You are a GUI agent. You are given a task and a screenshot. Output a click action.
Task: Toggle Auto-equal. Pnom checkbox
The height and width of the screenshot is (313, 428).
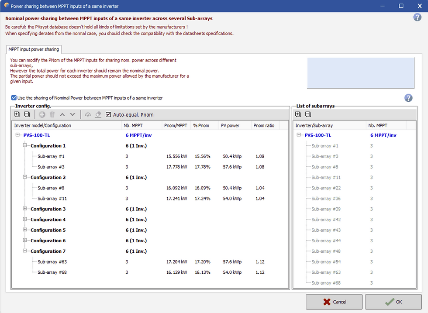pos(108,115)
